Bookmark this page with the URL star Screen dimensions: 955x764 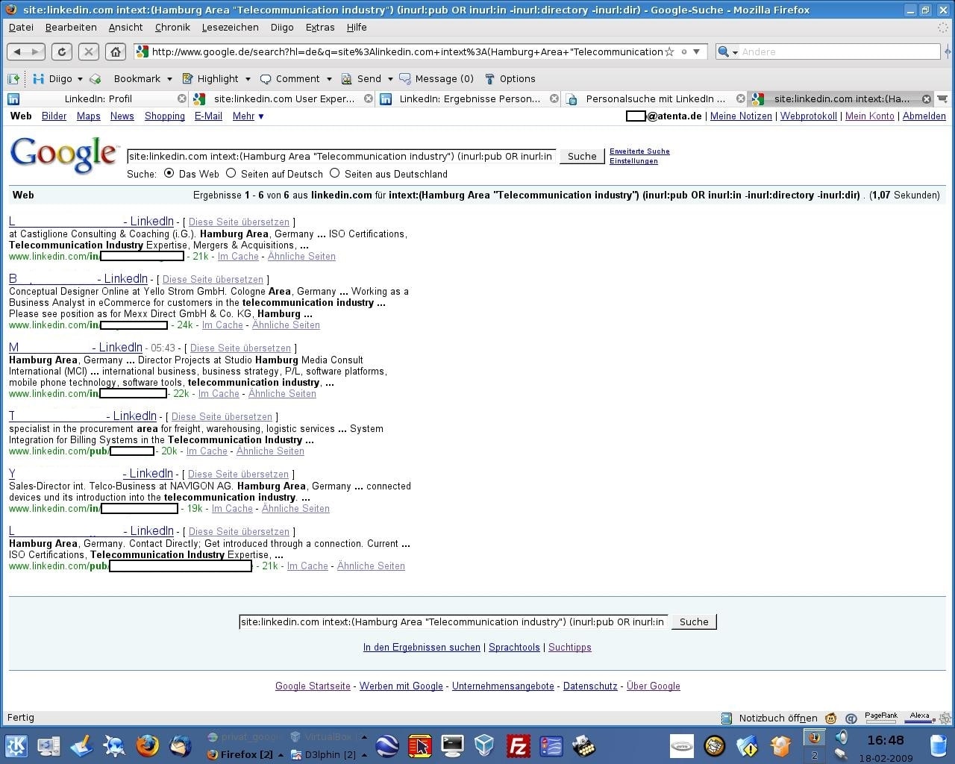pos(669,51)
